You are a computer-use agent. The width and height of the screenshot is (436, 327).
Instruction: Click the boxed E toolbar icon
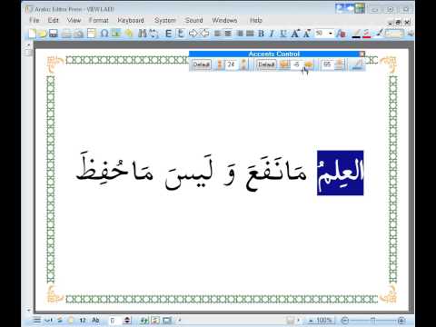(181, 34)
